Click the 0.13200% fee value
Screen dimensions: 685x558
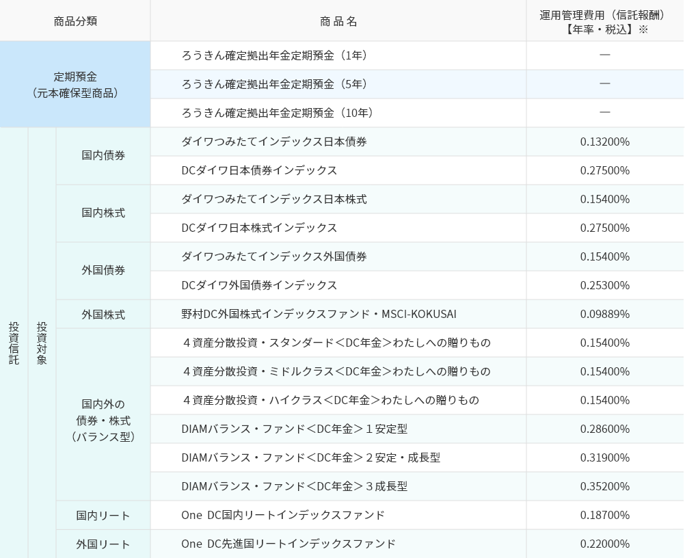pos(604,142)
